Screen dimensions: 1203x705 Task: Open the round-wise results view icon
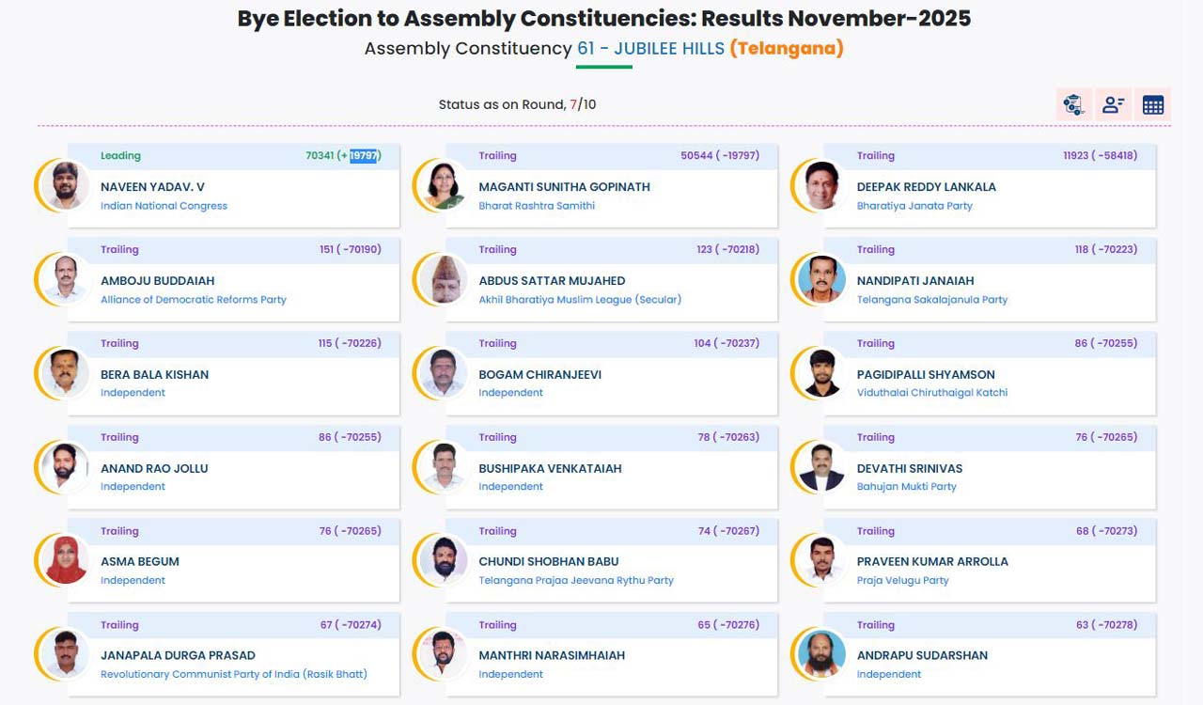point(1073,104)
